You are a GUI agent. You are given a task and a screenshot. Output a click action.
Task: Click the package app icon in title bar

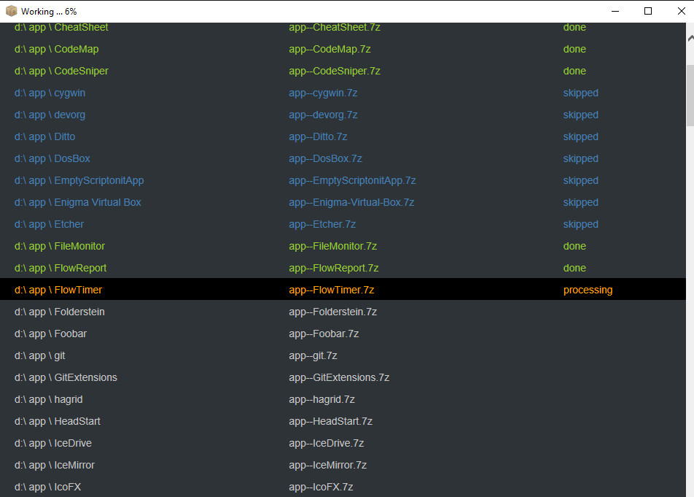pos(11,11)
